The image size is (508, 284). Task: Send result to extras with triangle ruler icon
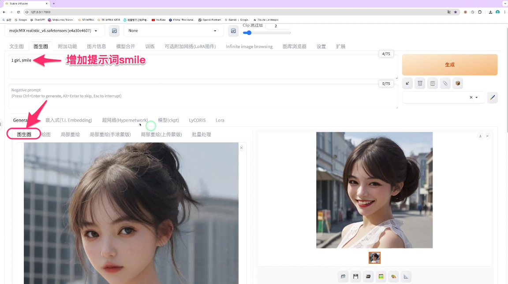click(406, 277)
